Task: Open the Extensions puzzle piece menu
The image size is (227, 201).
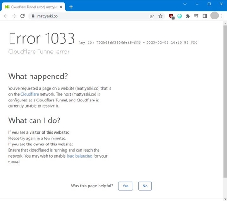Action: pyautogui.click(x=188, y=16)
